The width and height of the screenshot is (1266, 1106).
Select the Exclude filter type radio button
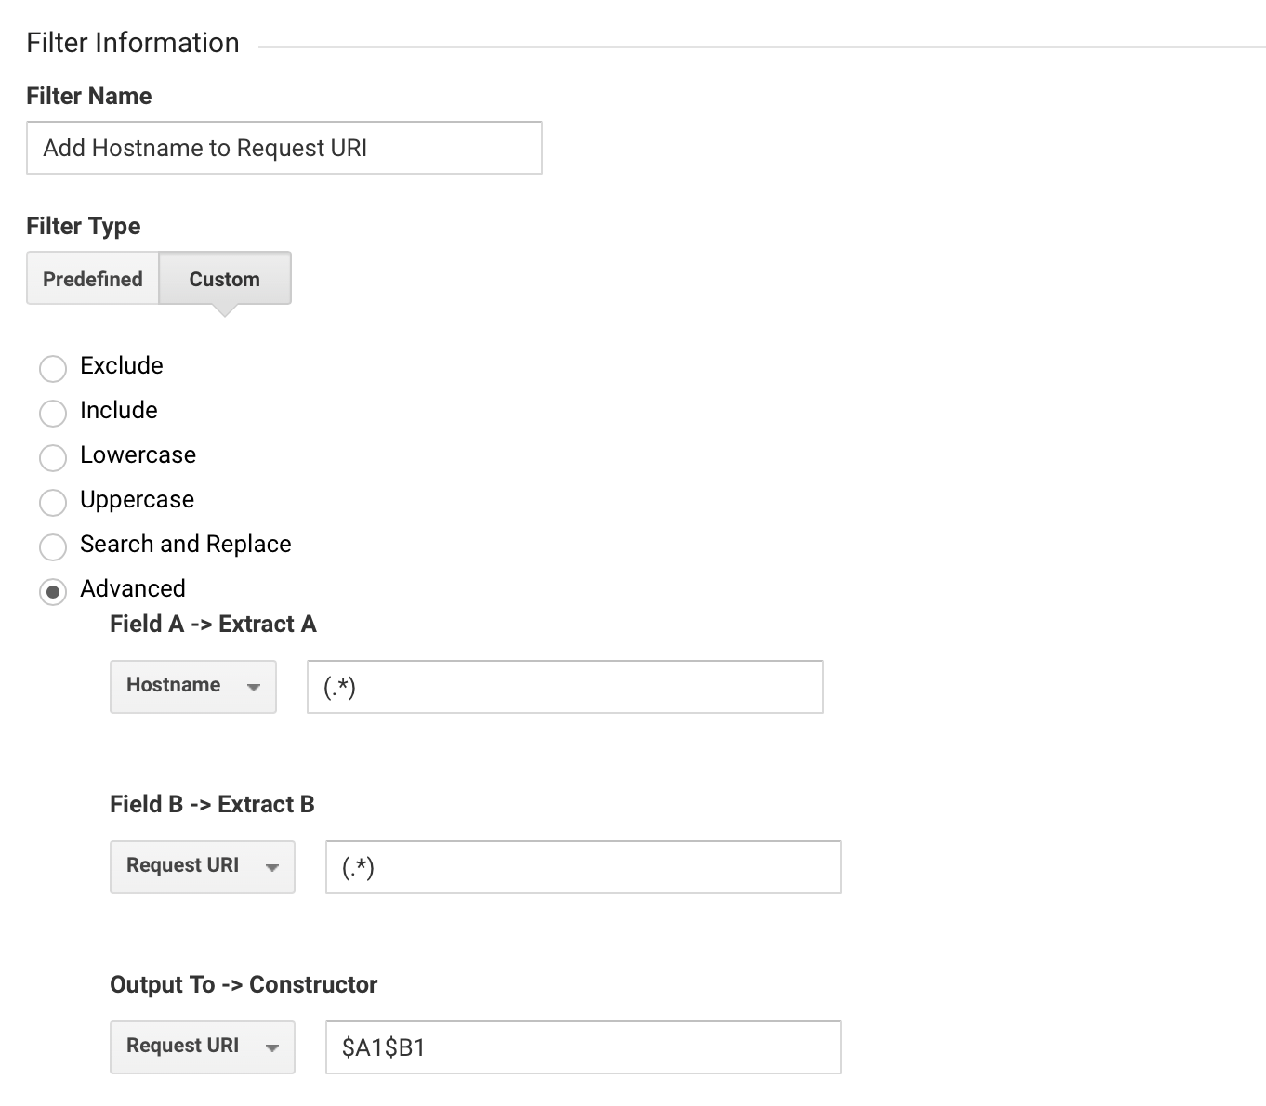[x=53, y=368]
